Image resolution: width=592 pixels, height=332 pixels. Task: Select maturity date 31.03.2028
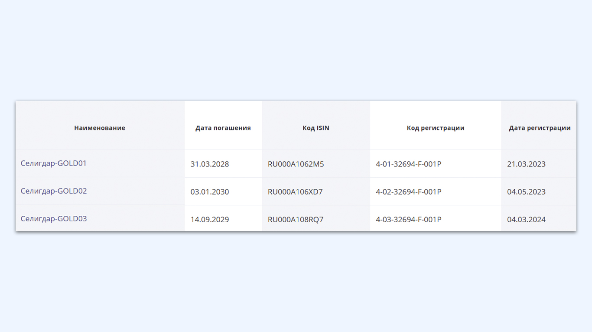pos(210,164)
